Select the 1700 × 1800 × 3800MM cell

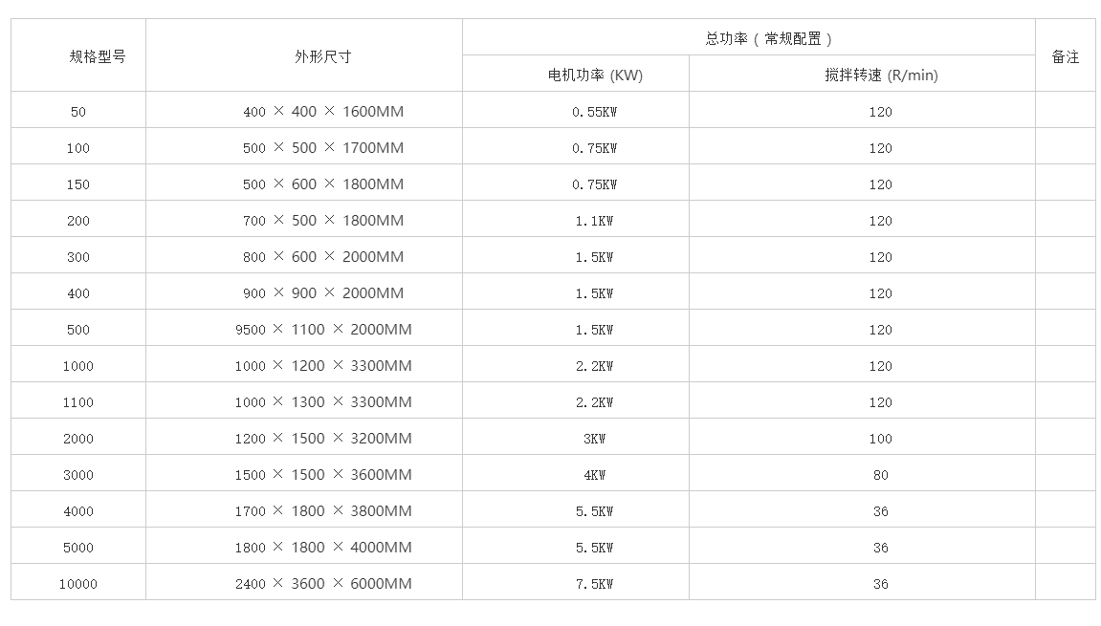pos(323,511)
